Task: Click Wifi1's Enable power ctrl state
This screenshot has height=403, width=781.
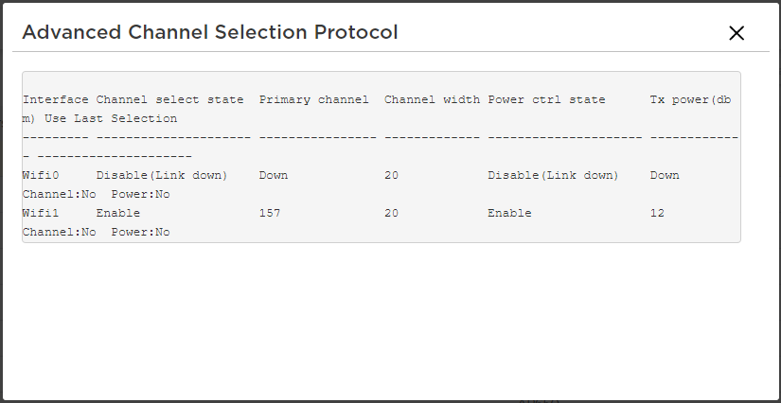Action: 509,214
